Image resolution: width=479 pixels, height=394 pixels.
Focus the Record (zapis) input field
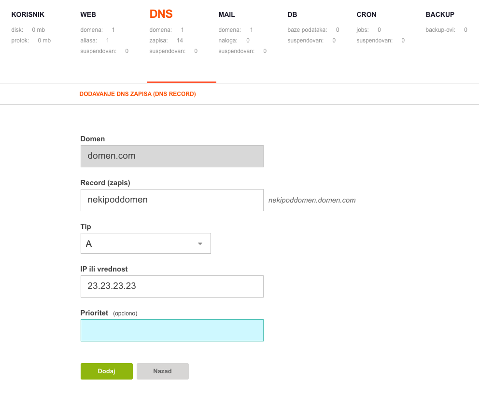pos(172,200)
